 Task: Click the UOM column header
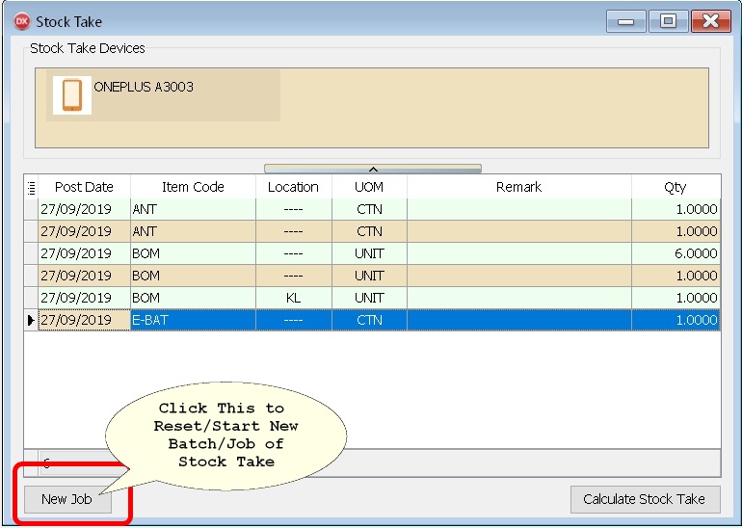(x=369, y=187)
